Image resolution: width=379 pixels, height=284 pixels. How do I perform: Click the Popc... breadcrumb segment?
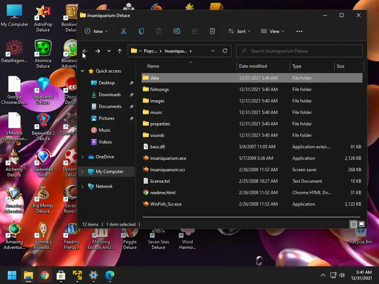tap(150, 51)
